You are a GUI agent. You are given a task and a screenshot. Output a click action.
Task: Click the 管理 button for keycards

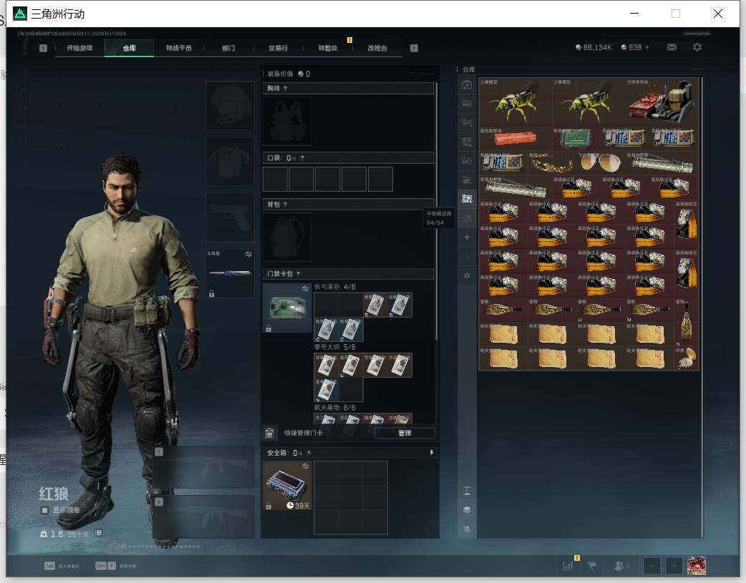coord(405,433)
